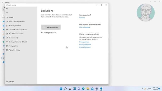The height and width of the screenshot is (91, 162).
Task: Open the clock and date
Action: click(x=155, y=88)
